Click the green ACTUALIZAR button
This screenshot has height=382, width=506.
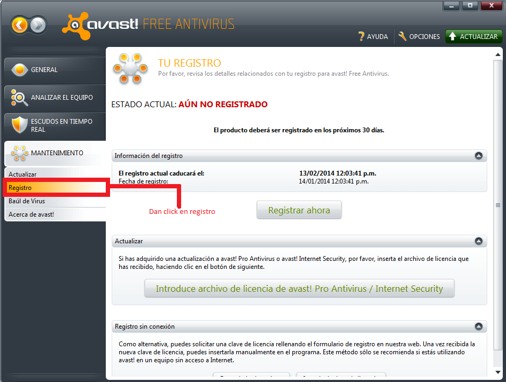click(474, 36)
